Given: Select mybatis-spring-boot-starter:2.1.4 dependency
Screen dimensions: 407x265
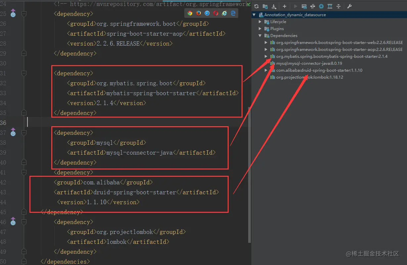Looking at the screenshot, I should coord(332,57).
